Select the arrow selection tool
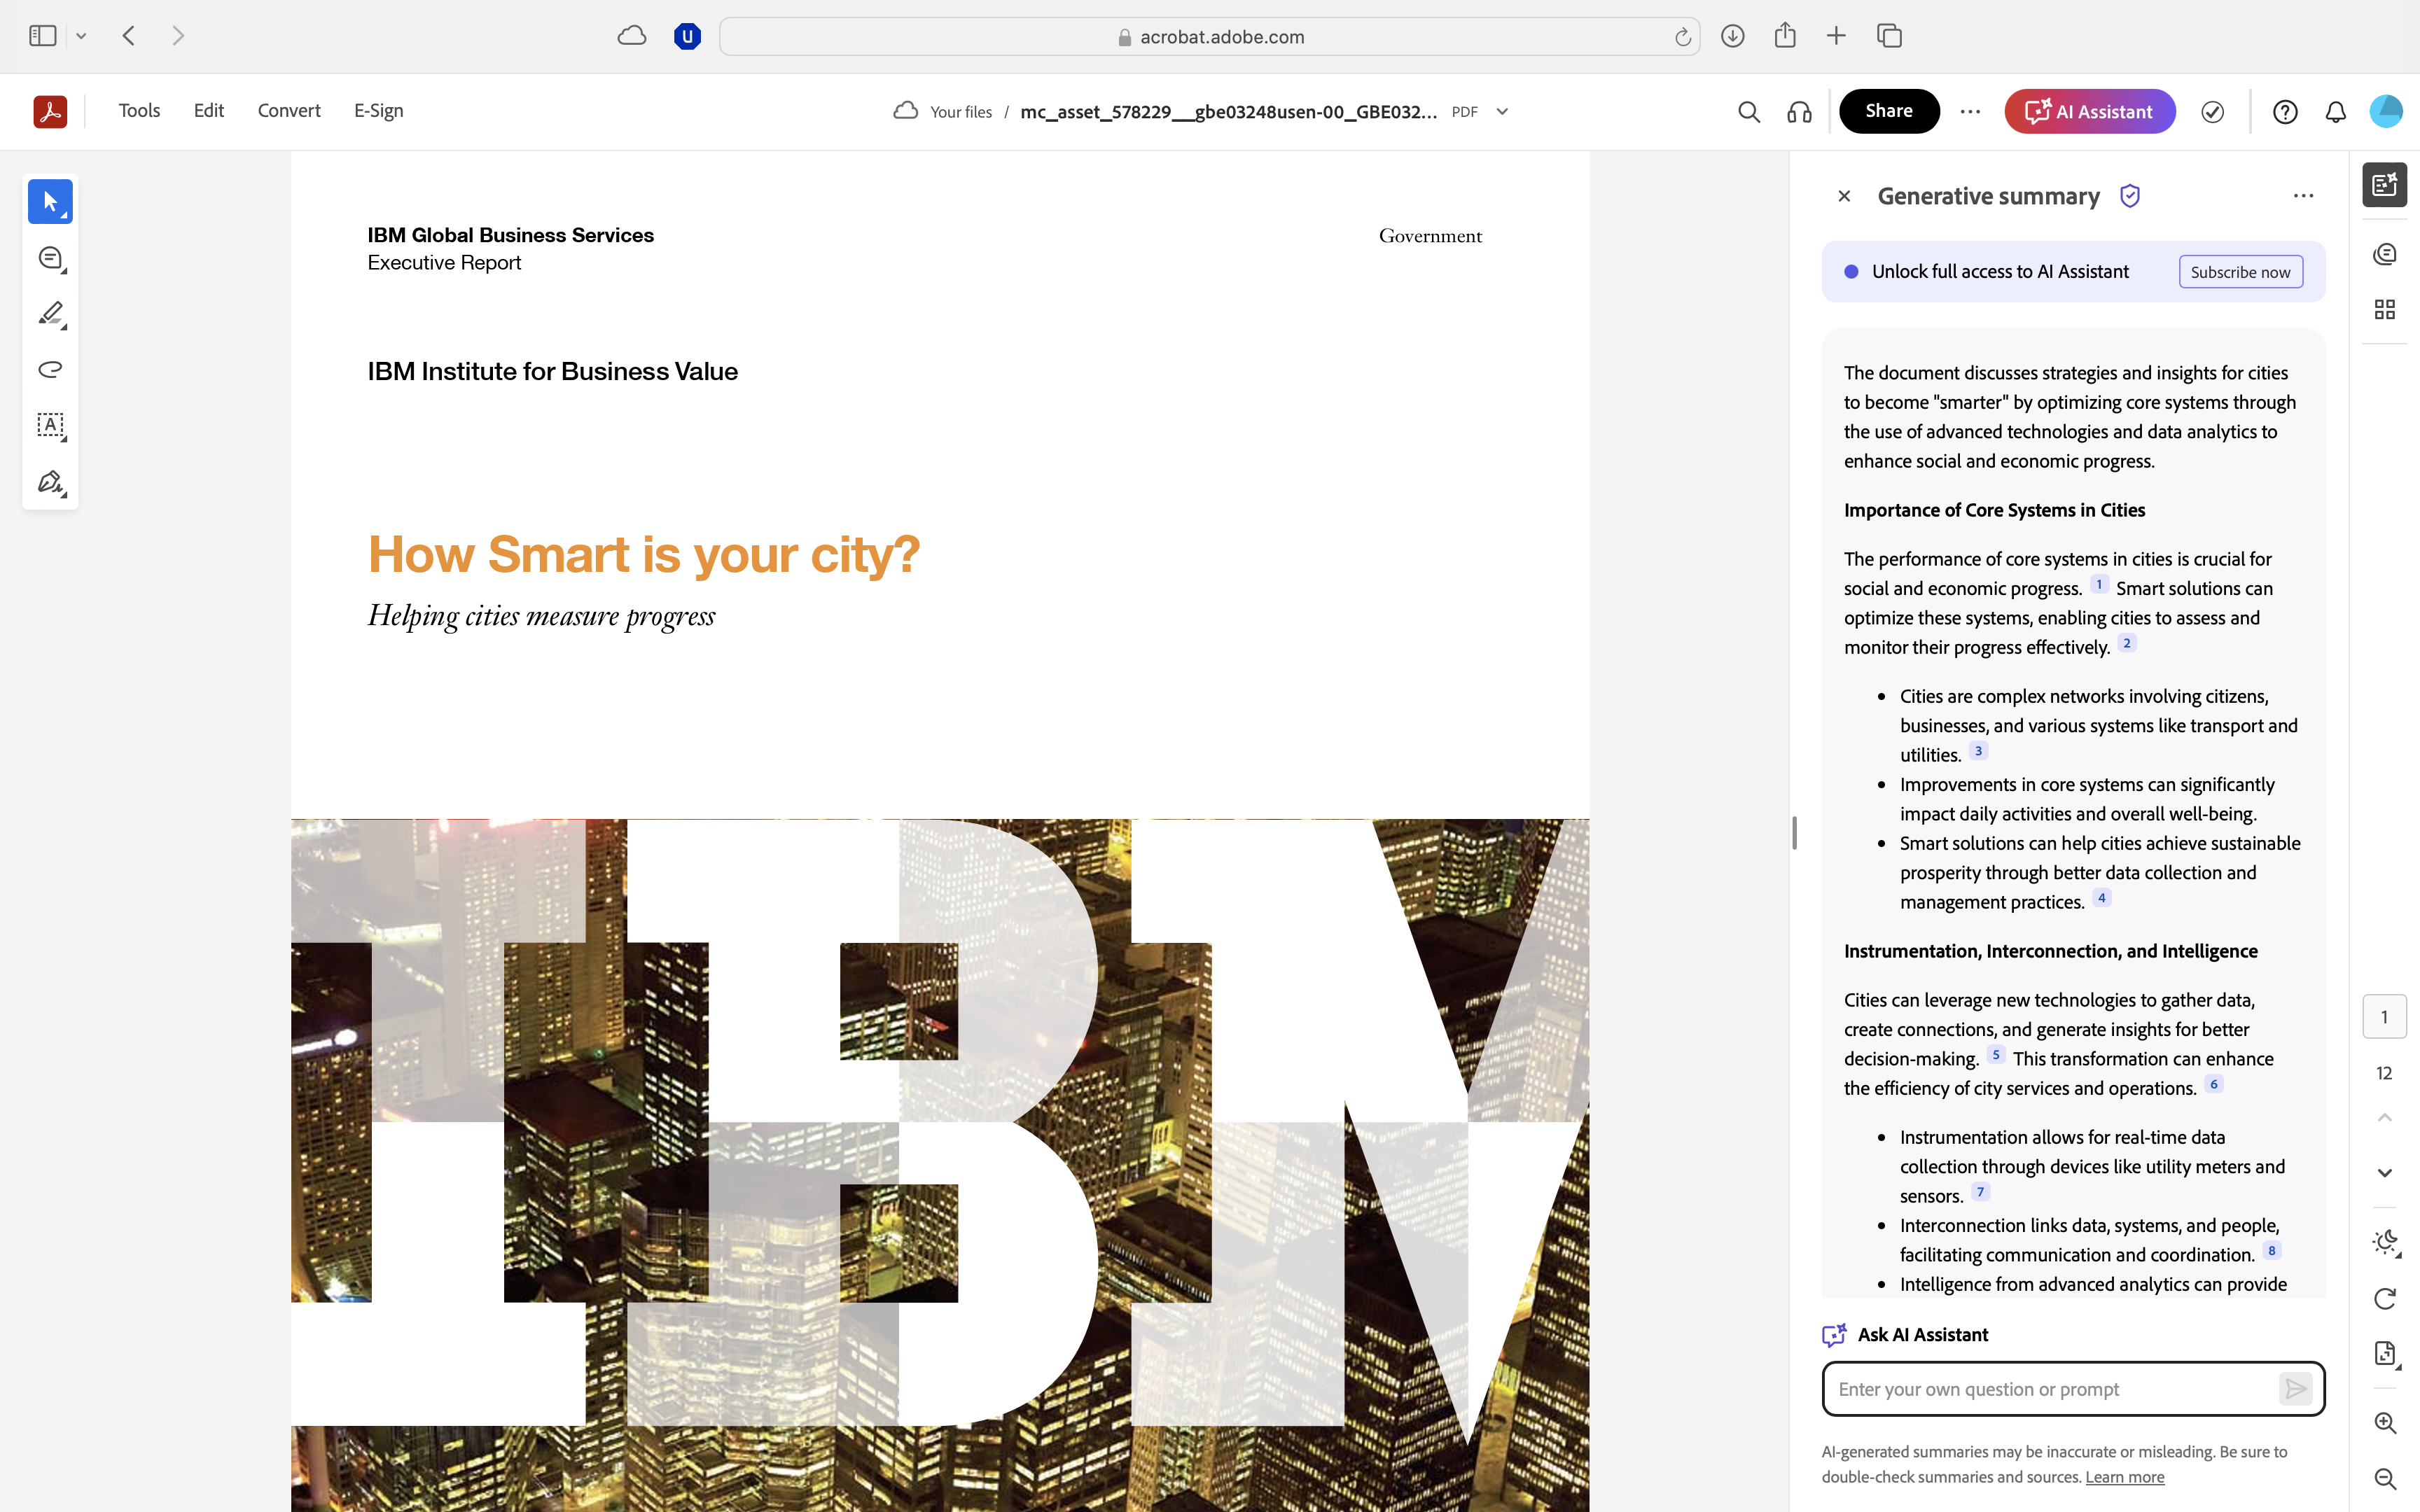The height and width of the screenshot is (1512, 2420). tap(50, 202)
